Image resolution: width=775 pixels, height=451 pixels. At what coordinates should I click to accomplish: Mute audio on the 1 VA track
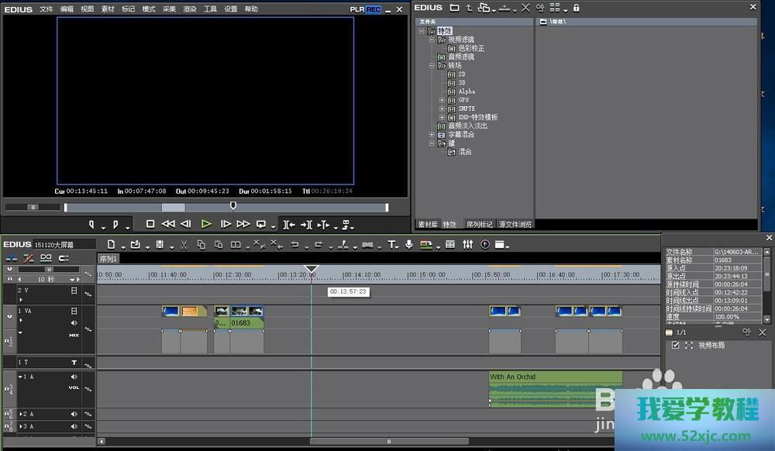[74, 322]
